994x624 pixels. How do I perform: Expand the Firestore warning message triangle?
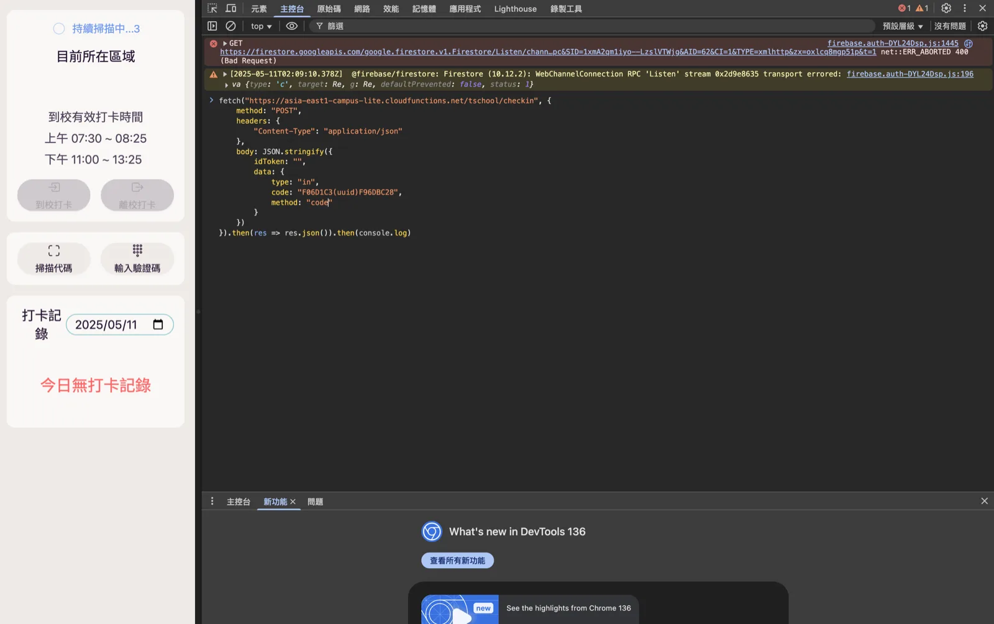pyautogui.click(x=225, y=74)
